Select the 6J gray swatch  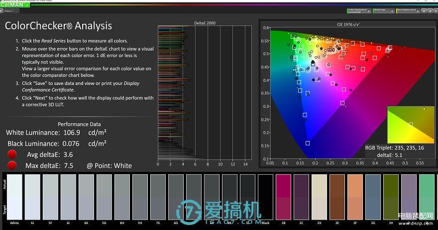(x=32, y=197)
